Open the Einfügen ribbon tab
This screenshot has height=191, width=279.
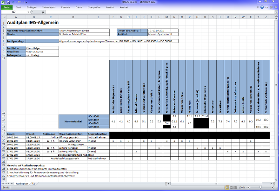[32, 8]
